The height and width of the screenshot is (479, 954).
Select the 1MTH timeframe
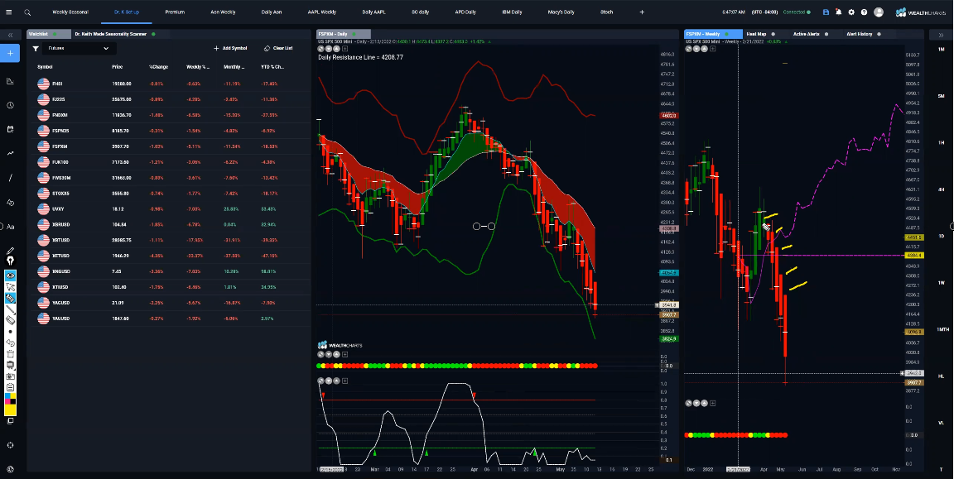coord(942,329)
